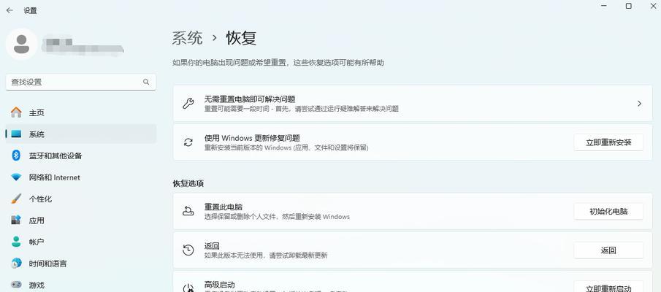
Task: Click the 游戏 controller icon
Action: (16, 285)
